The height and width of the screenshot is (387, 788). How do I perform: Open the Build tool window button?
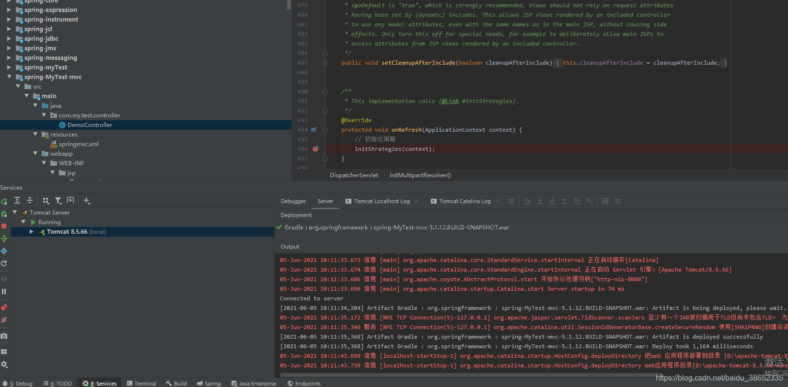point(176,384)
